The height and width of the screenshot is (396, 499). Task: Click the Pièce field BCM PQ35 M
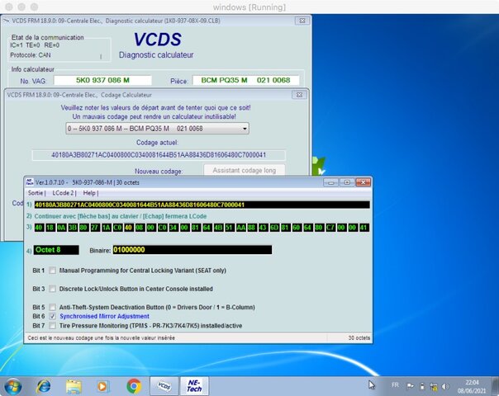click(245, 80)
